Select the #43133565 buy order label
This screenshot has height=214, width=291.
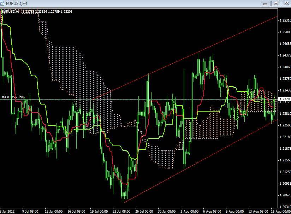pyautogui.click(x=13, y=97)
